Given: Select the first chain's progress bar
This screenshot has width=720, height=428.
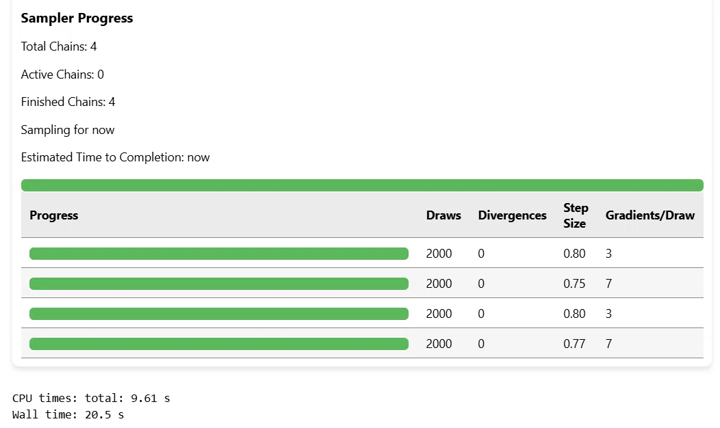Looking at the screenshot, I should [218, 254].
